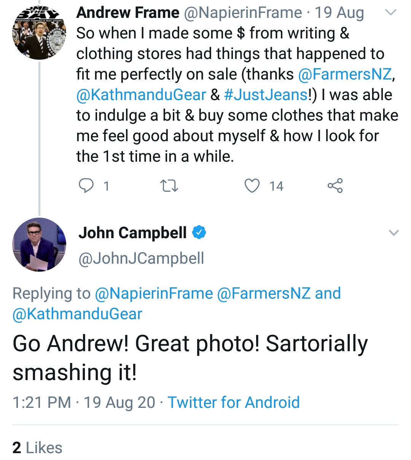Tap the 1:21 PM timestamp
The height and width of the screenshot is (460, 411).
tap(41, 402)
